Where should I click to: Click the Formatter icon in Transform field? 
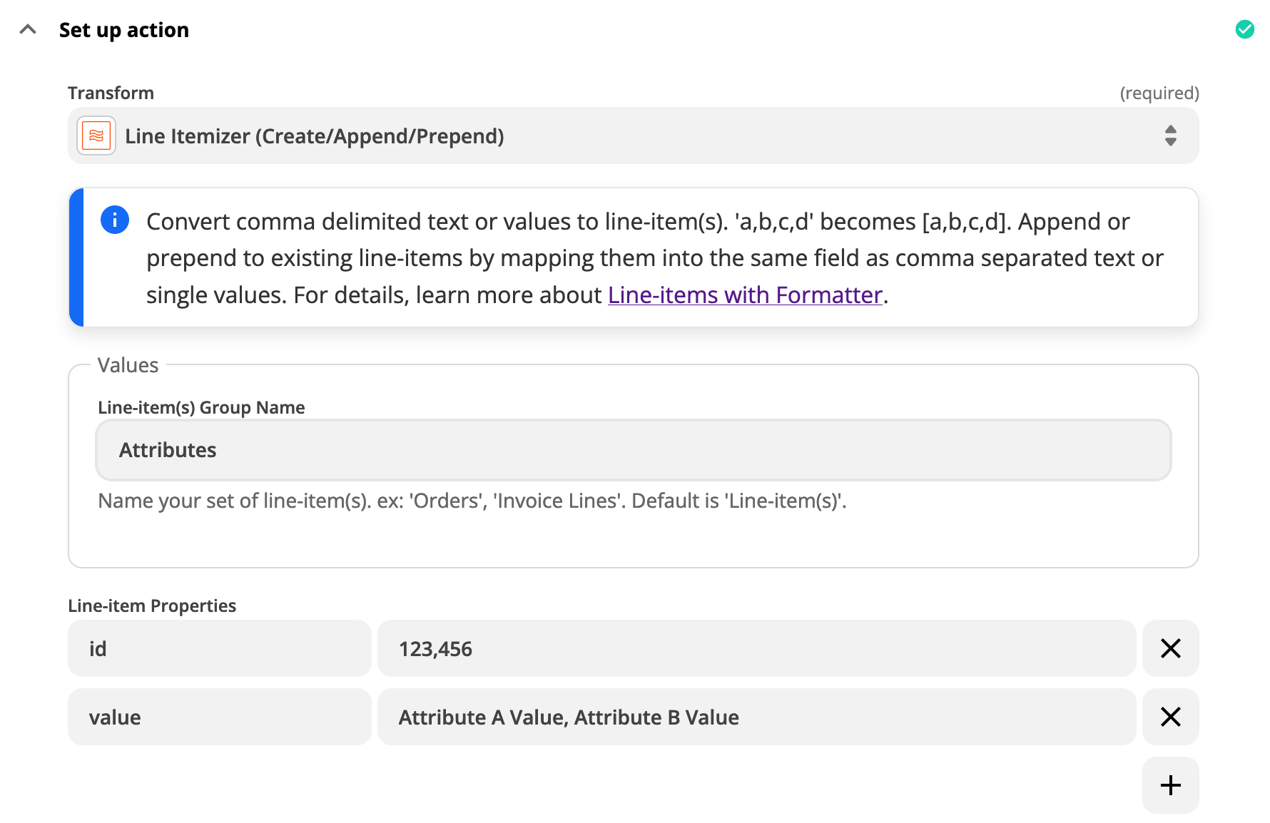point(96,136)
